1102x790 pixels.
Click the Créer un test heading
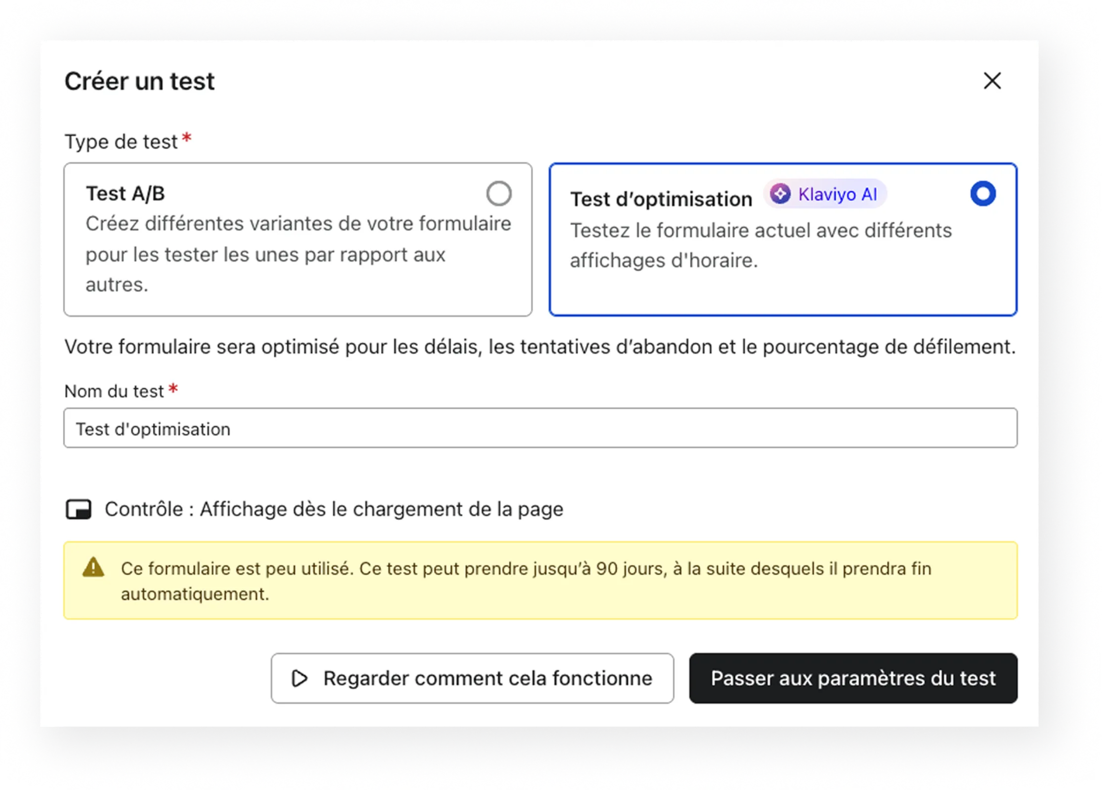pyautogui.click(x=140, y=81)
